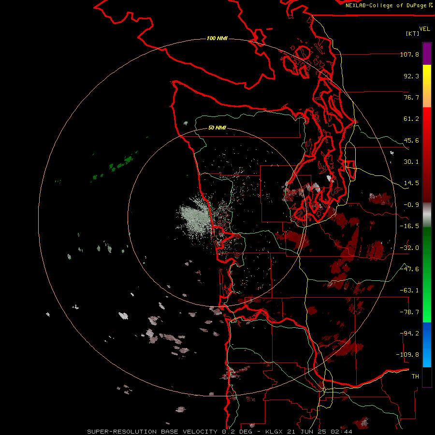The width and height of the screenshot is (435, 435).
Task: Click the -0.9 legend value
Action: pos(411,205)
